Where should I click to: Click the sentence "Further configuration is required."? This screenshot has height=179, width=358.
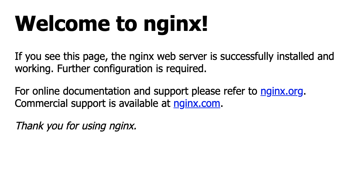coord(132,69)
